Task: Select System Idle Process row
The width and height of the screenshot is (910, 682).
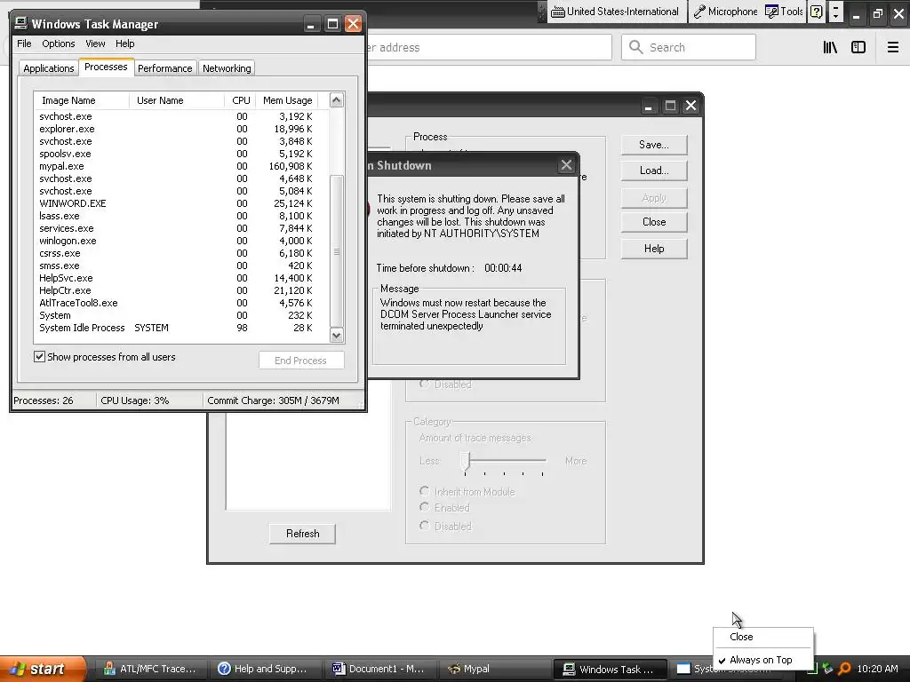Action: pos(181,328)
